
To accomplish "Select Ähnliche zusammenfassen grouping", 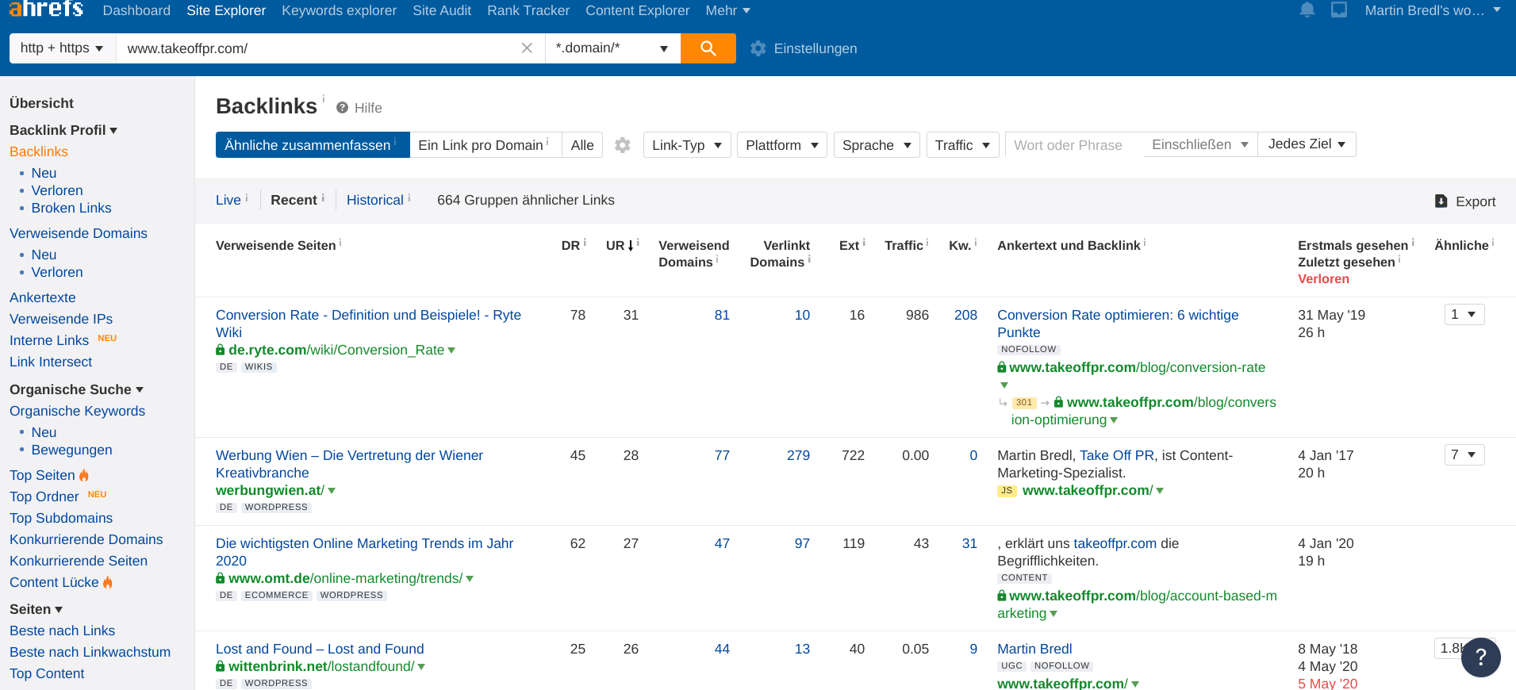I will pos(313,145).
